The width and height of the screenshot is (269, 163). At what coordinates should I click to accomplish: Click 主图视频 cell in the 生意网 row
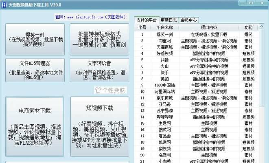[x=209, y=123]
